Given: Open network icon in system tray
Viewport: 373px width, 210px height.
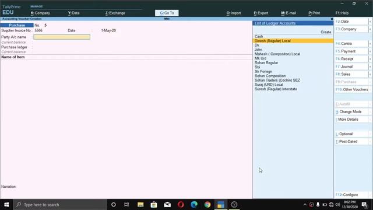Looking at the screenshot, I should (331, 205).
